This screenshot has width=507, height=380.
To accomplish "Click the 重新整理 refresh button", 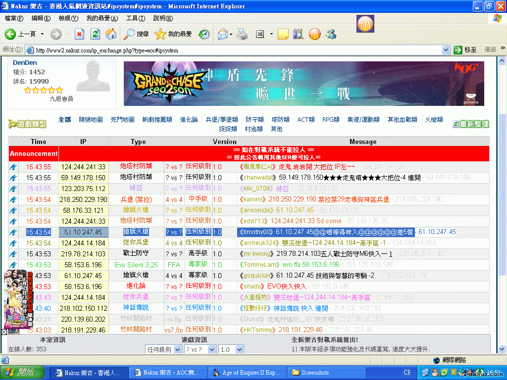I will click(471, 124).
